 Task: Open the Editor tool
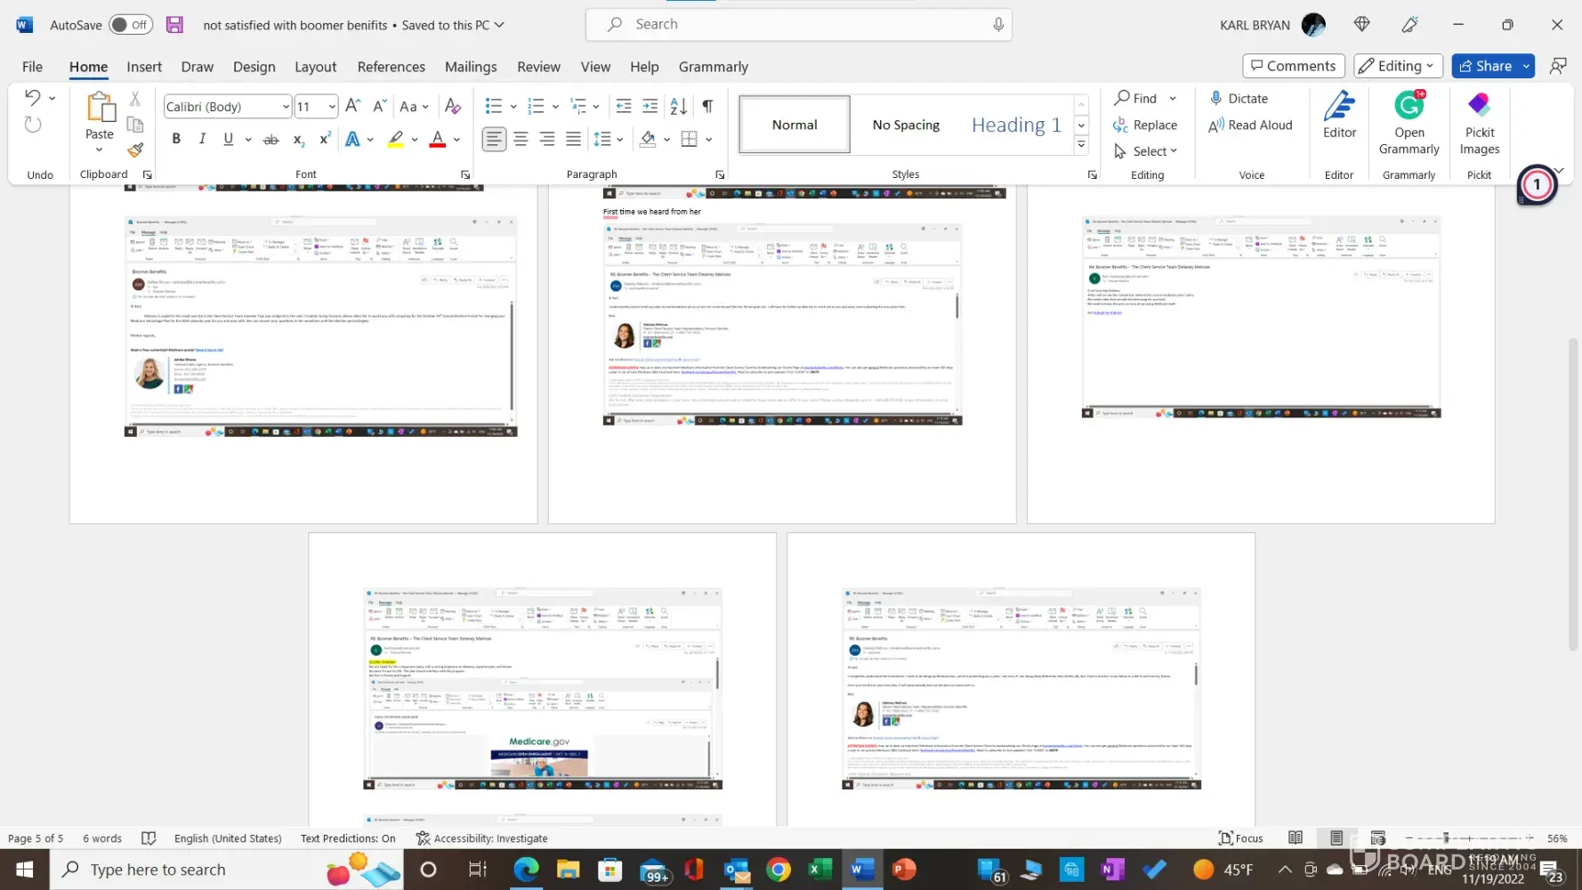pyautogui.click(x=1339, y=116)
